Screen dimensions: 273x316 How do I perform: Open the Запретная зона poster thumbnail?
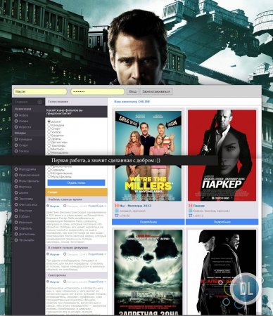point(148,272)
